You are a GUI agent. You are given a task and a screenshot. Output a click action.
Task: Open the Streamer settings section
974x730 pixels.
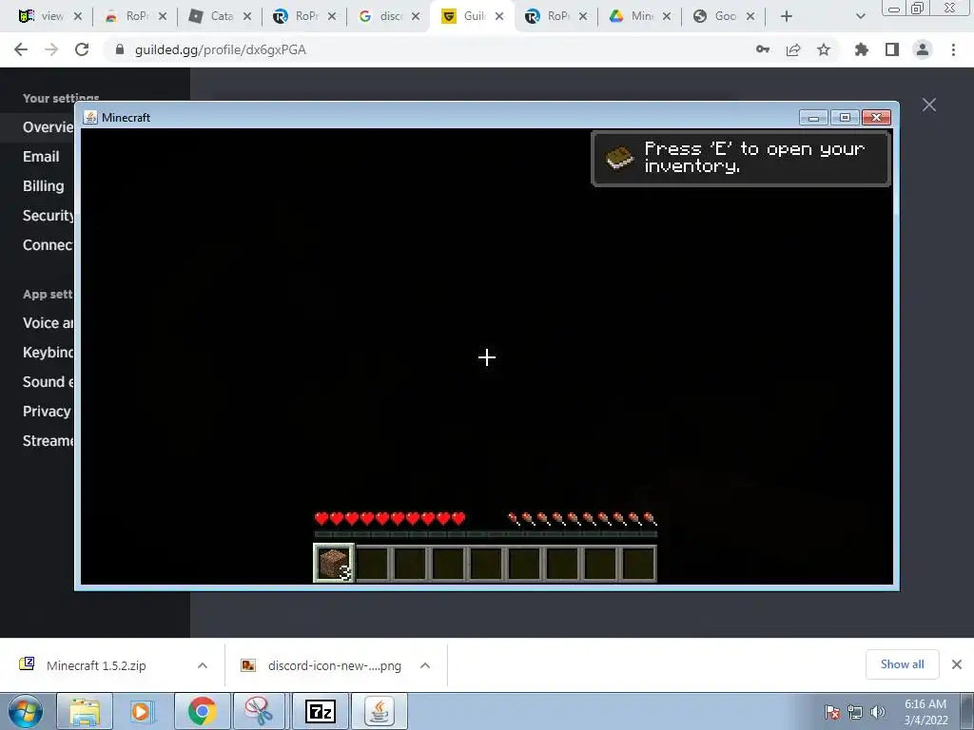(48, 441)
